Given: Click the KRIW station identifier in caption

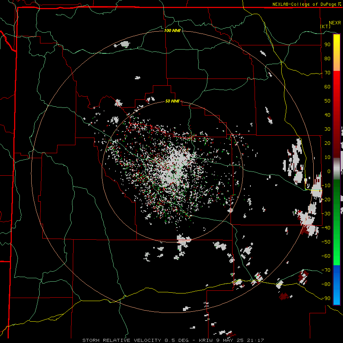Looking at the screenshot, I should [206, 340].
